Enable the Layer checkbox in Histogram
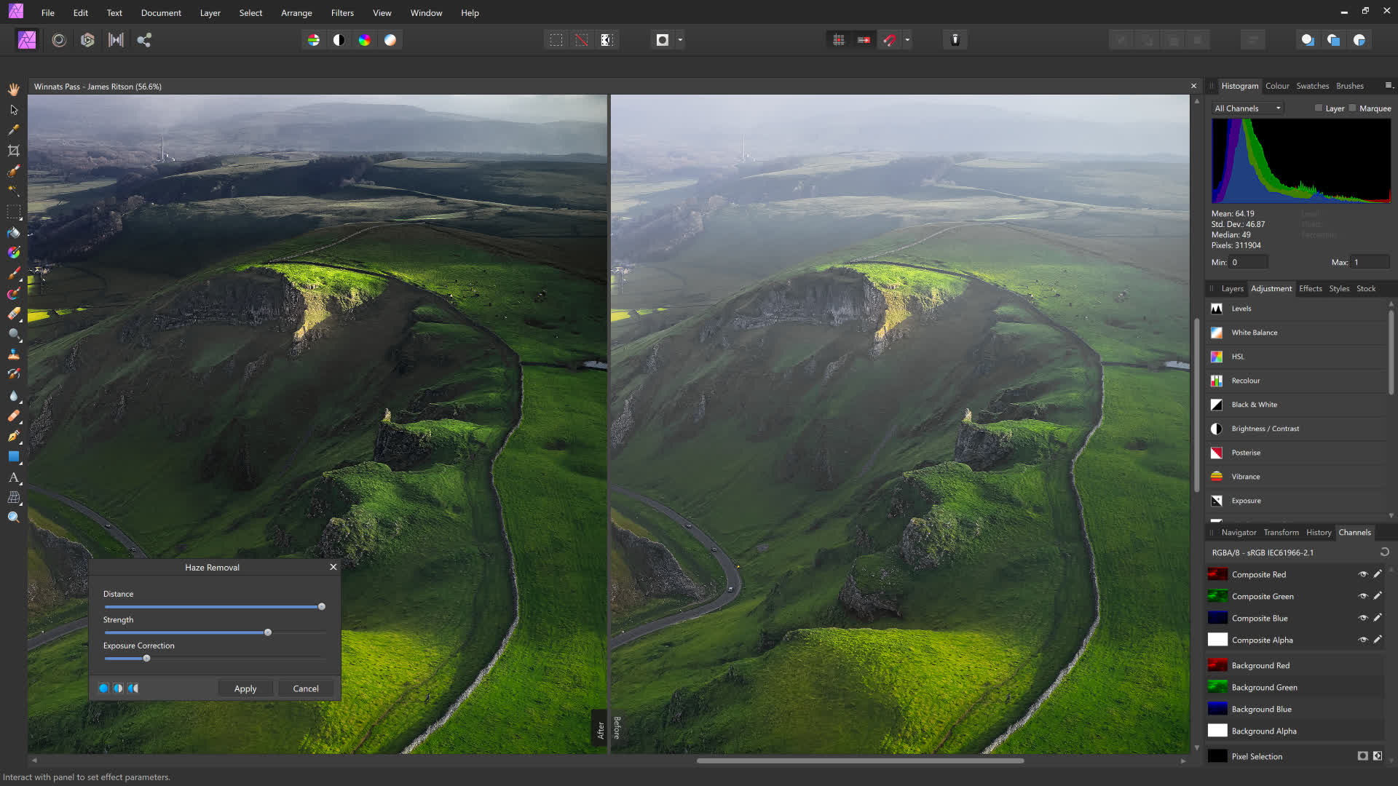 tap(1318, 108)
